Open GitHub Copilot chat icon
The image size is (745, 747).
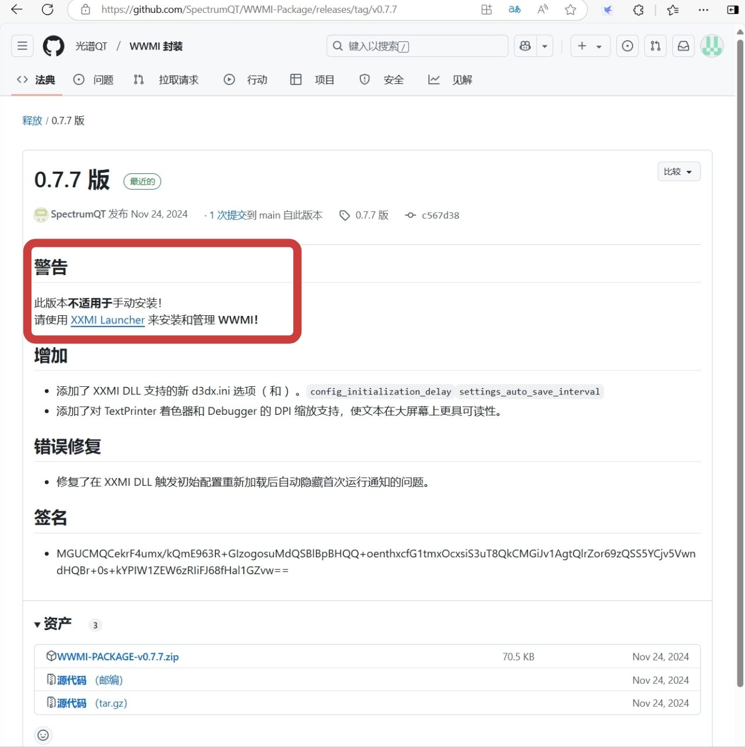(x=525, y=46)
